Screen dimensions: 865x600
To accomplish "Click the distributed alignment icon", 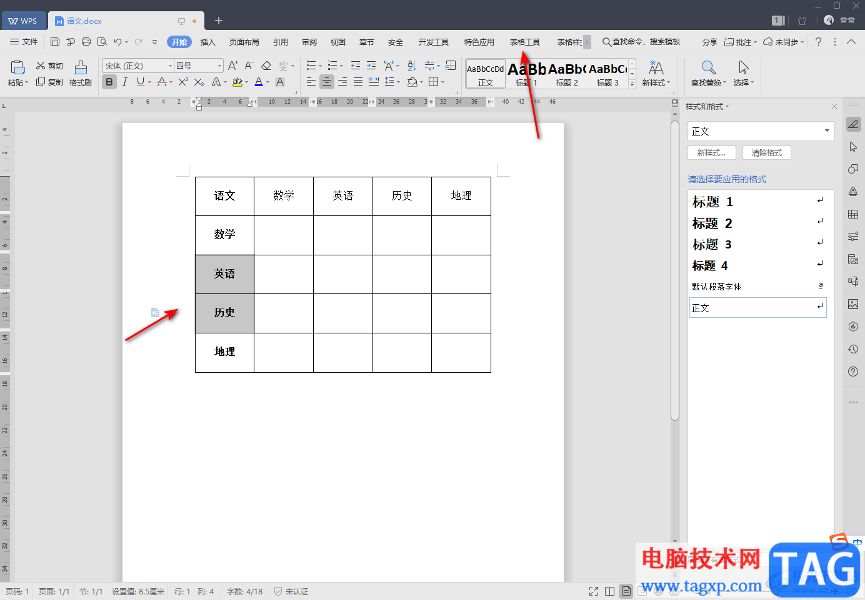I will coord(374,82).
